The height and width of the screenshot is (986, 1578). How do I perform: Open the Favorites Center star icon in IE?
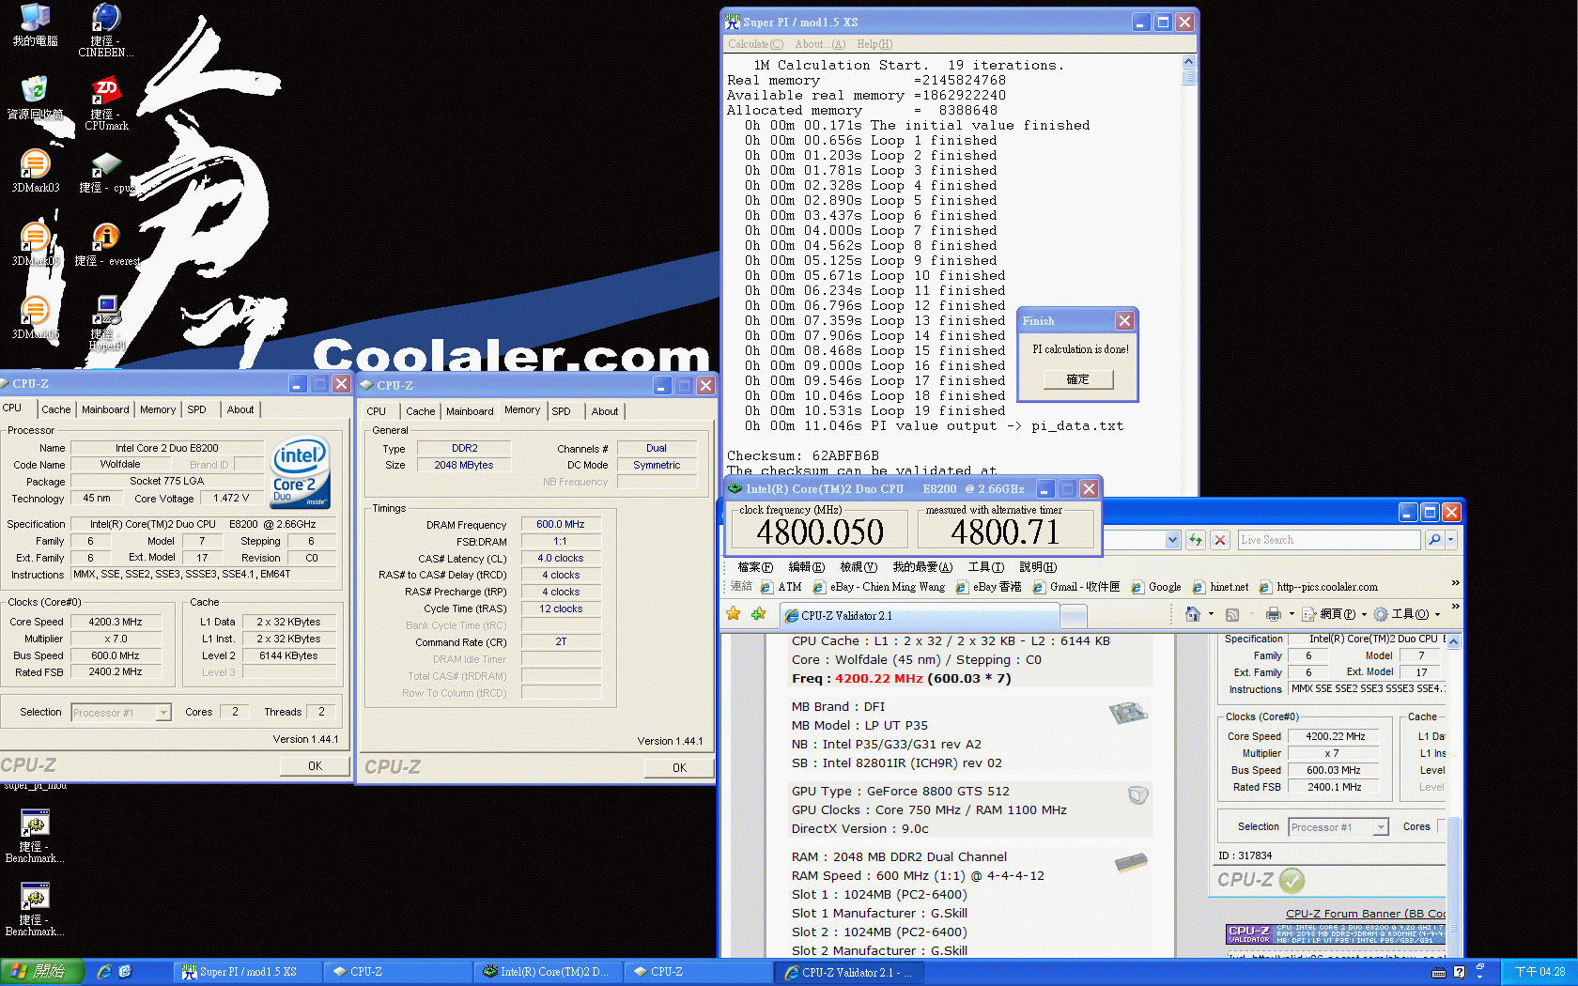coord(734,614)
